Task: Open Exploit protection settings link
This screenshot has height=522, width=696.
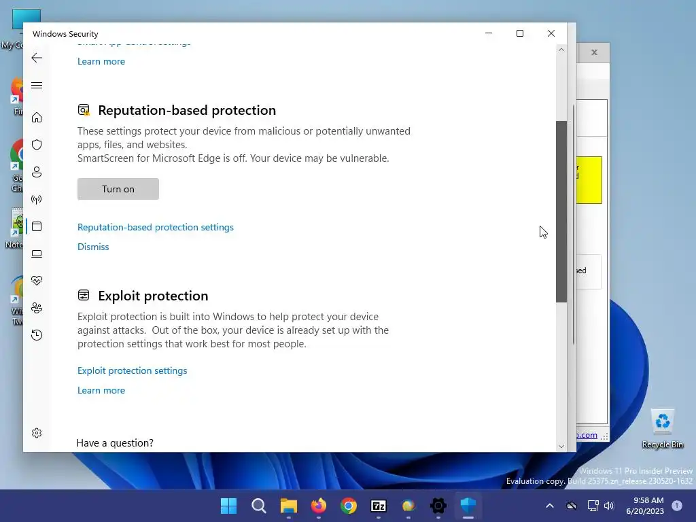Action: 133,370
